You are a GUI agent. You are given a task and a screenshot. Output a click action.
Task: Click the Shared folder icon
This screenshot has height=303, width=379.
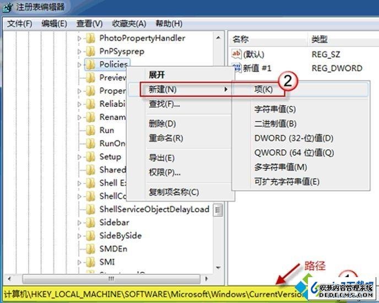90,170
